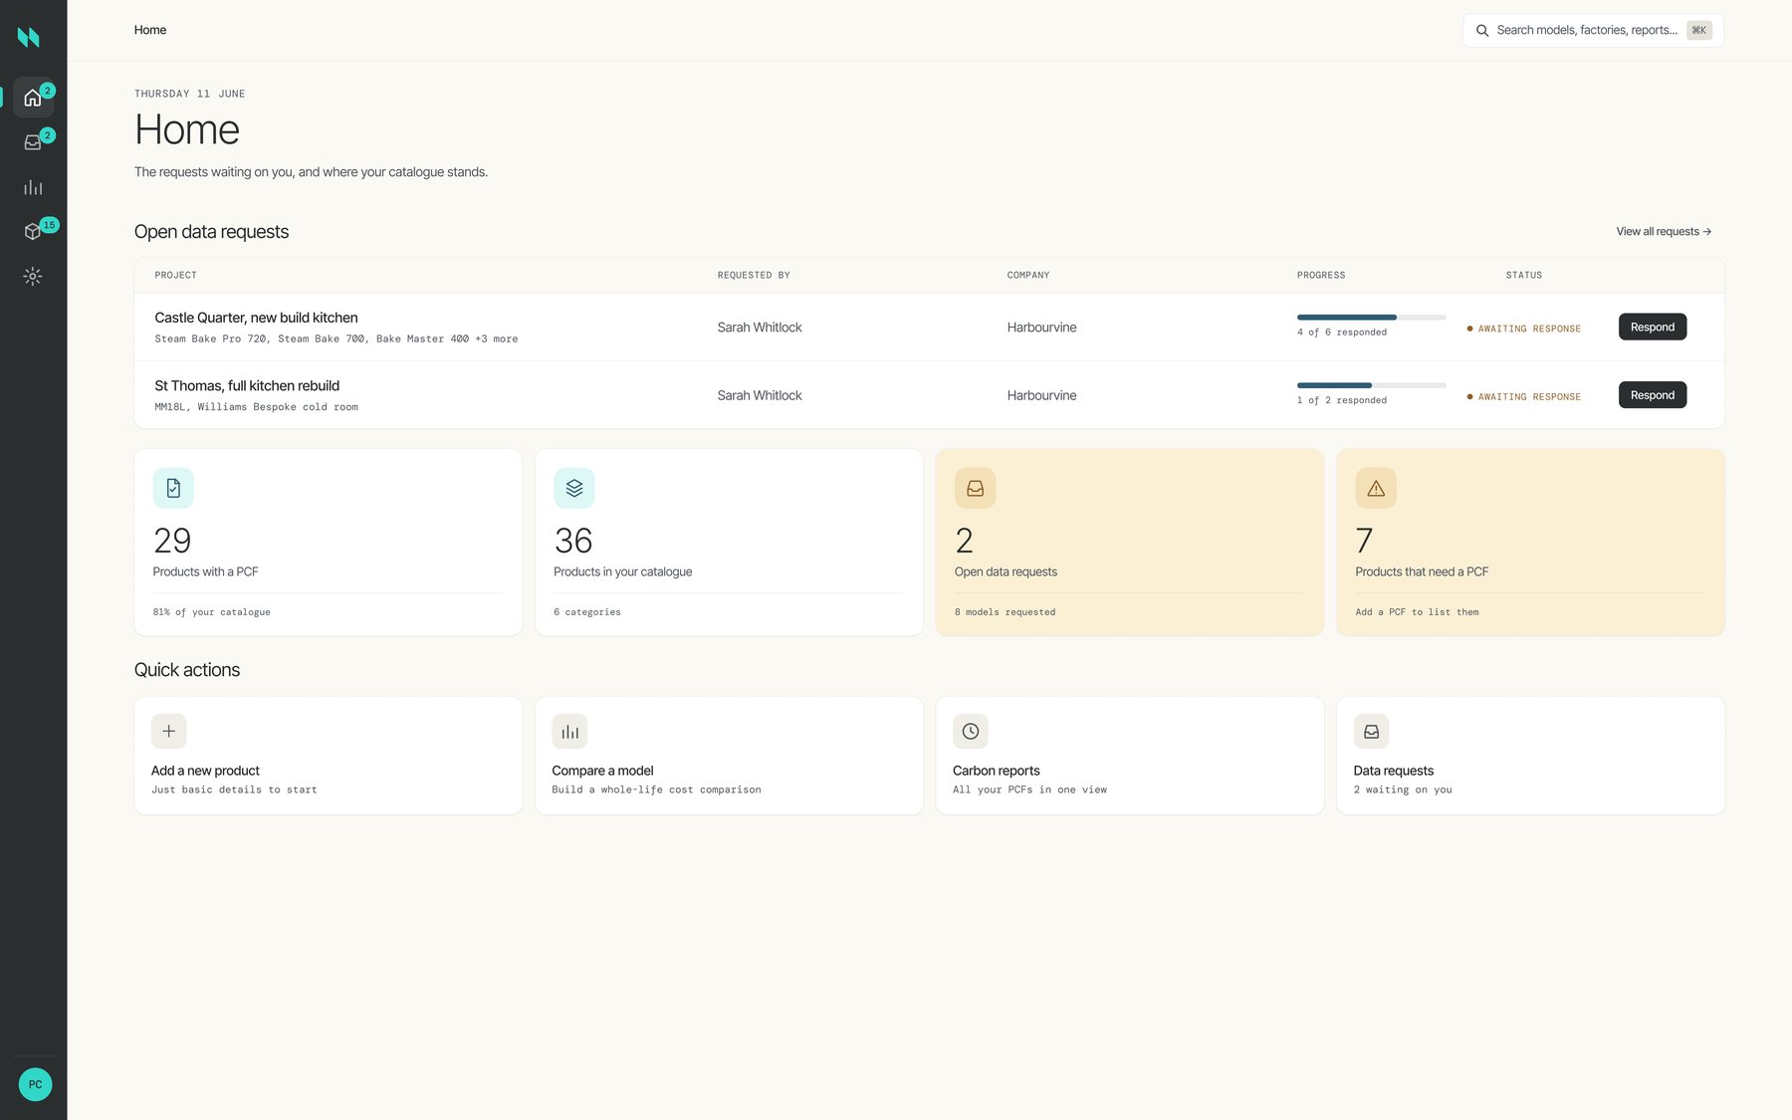Click the PROJECT column header
Viewport: 1792px width, 1120px height.
click(x=175, y=275)
